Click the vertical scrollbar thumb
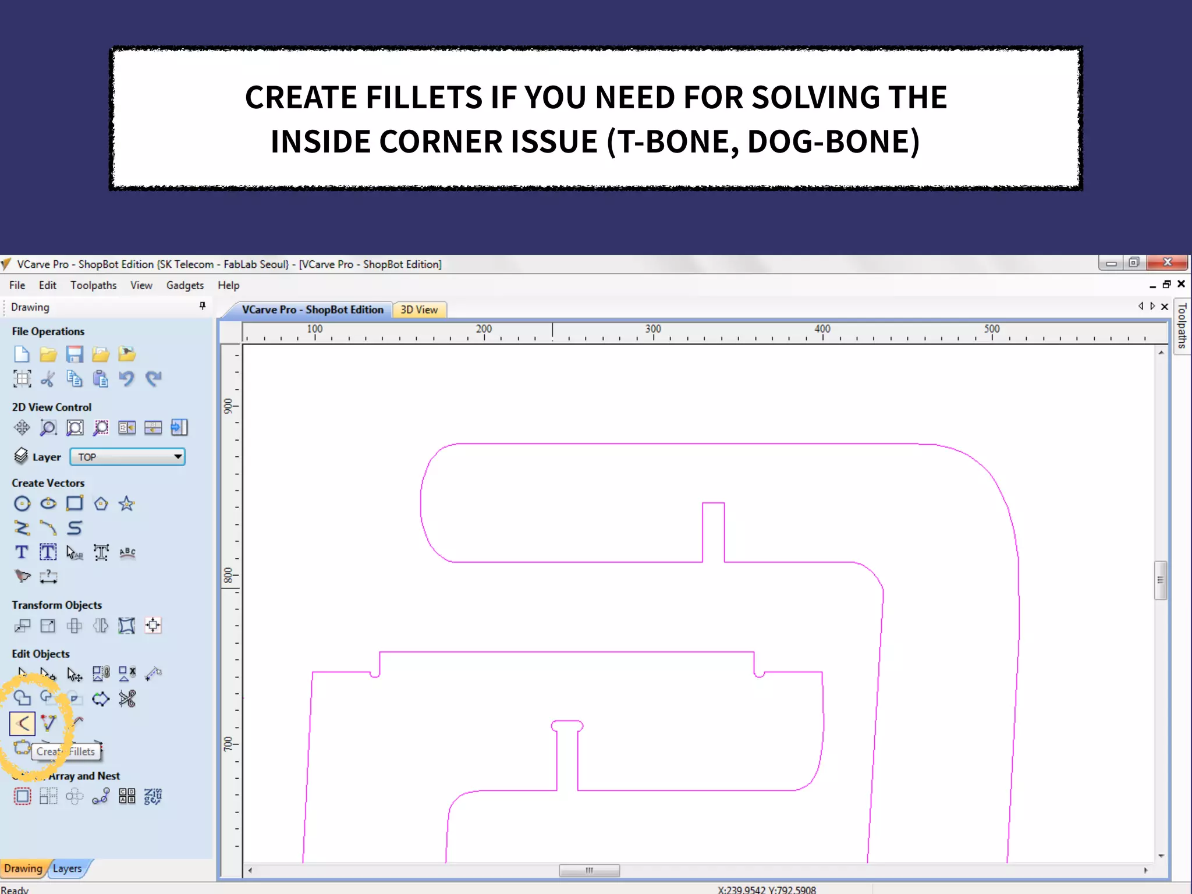The height and width of the screenshot is (894, 1192). [1161, 580]
